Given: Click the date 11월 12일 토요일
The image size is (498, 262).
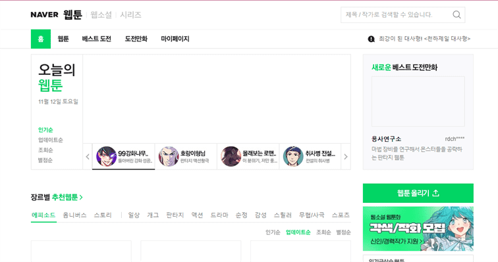Looking at the screenshot, I should pyautogui.click(x=58, y=102).
